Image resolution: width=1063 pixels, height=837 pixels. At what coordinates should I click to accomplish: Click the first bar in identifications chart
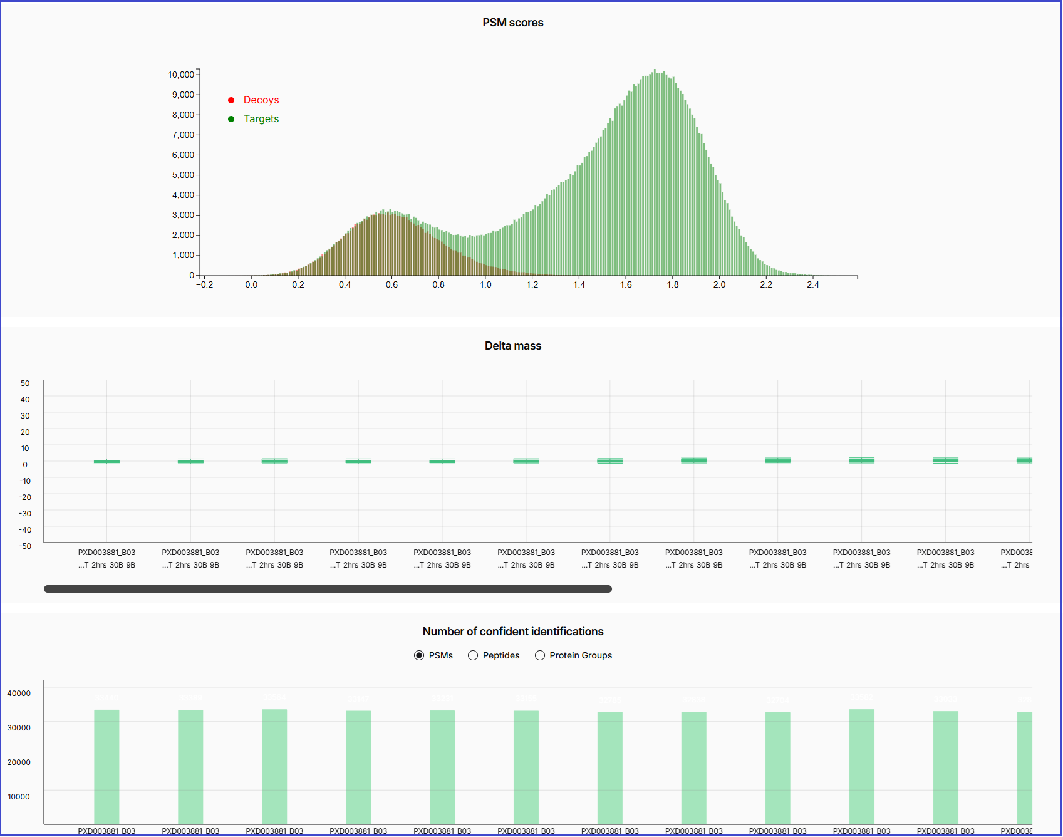(x=106, y=767)
